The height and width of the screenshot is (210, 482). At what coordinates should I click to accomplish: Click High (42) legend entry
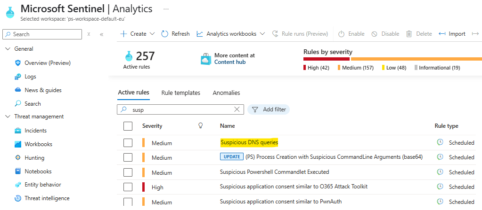click(x=316, y=68)
